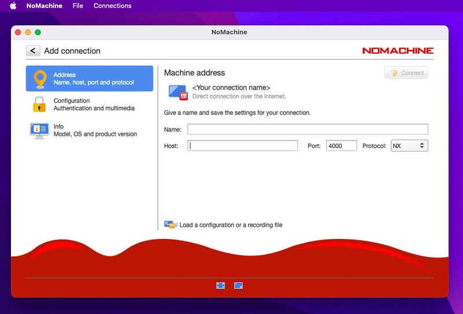Click the 'Machine address' heading
The width and height of the screenshot is (463, 314).
coord(194,73)
